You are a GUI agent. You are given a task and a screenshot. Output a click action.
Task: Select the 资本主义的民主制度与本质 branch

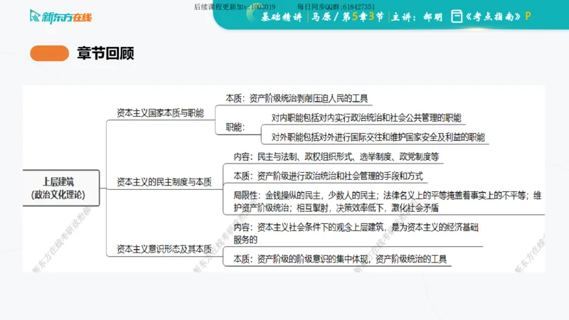click(x=164, y=182)
